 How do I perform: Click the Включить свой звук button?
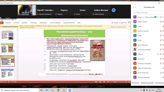click(x=147, y=83)
